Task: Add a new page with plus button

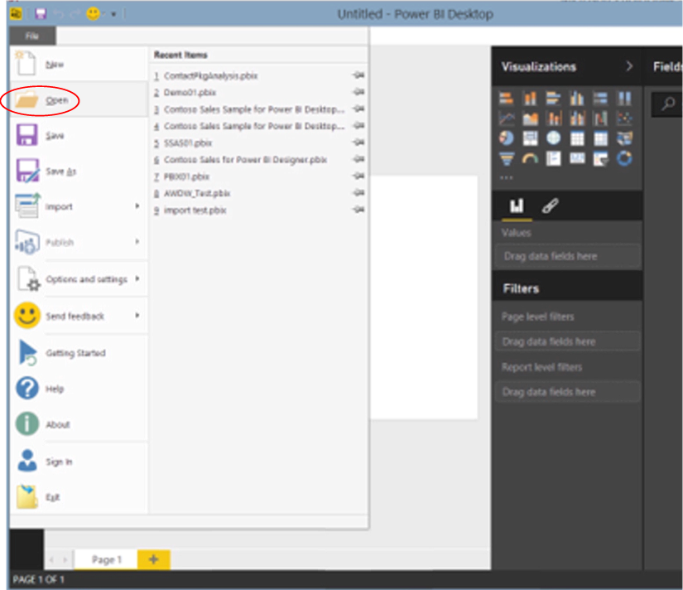Action: (153, 559)
